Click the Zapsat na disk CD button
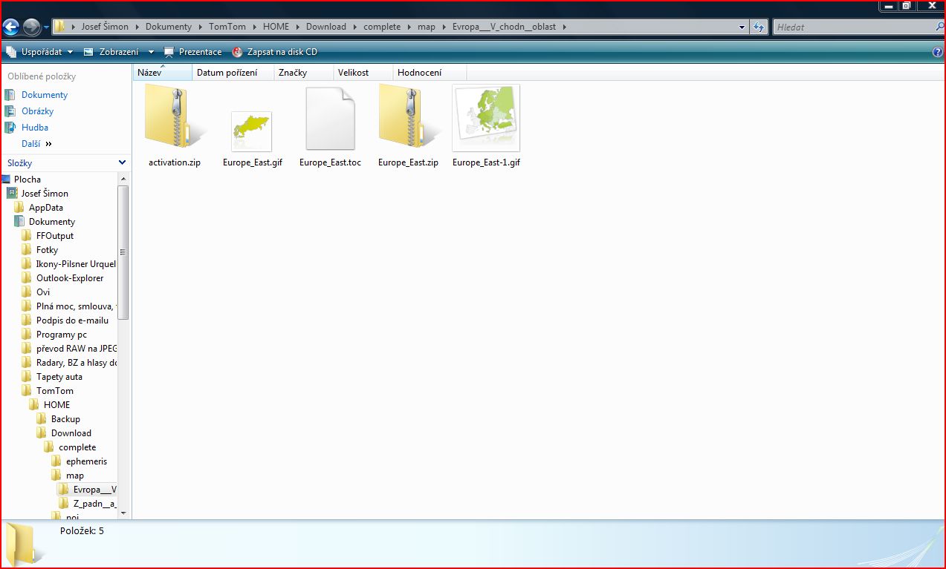This screenshot has height=569, width=946. 274,52
